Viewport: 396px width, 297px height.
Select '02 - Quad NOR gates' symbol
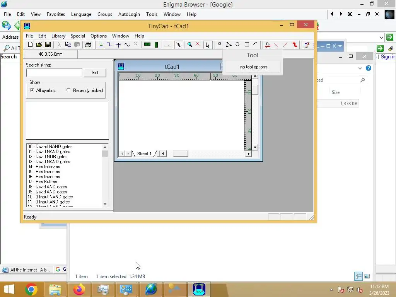(48, 157)
